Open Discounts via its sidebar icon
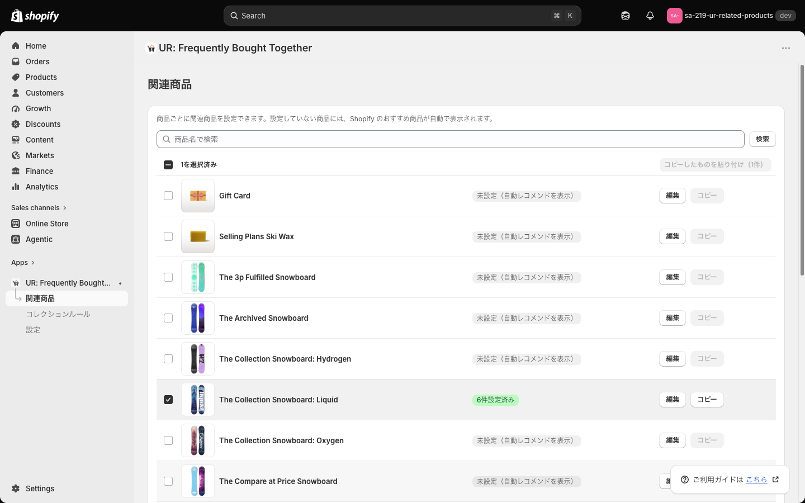 click(16, 124)
